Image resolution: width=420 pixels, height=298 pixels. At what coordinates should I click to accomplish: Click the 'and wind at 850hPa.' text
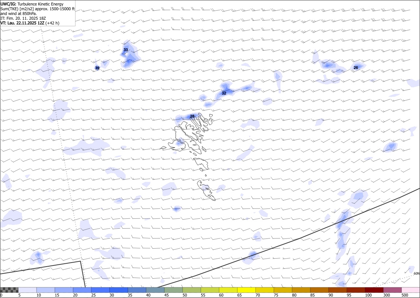[19, 14]
